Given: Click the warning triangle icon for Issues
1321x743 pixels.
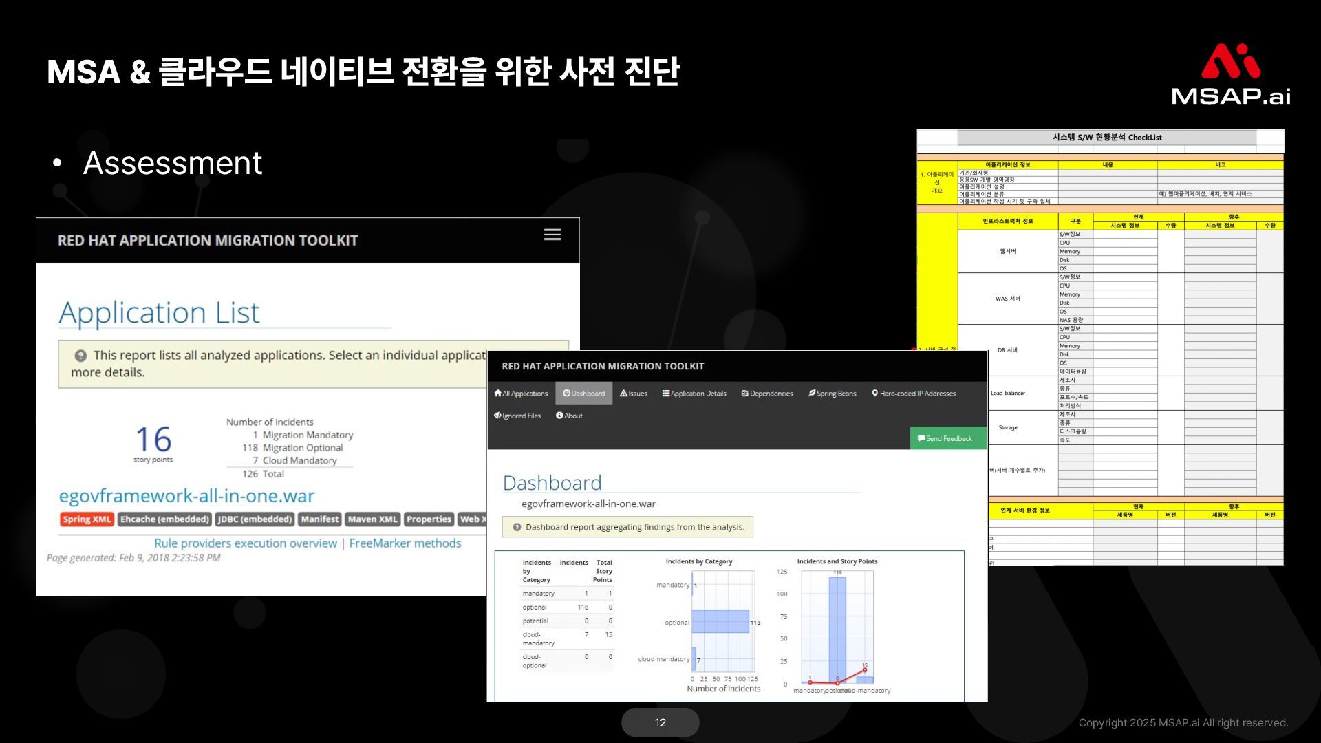Looking at the screenshot, I should pos(623,394).
